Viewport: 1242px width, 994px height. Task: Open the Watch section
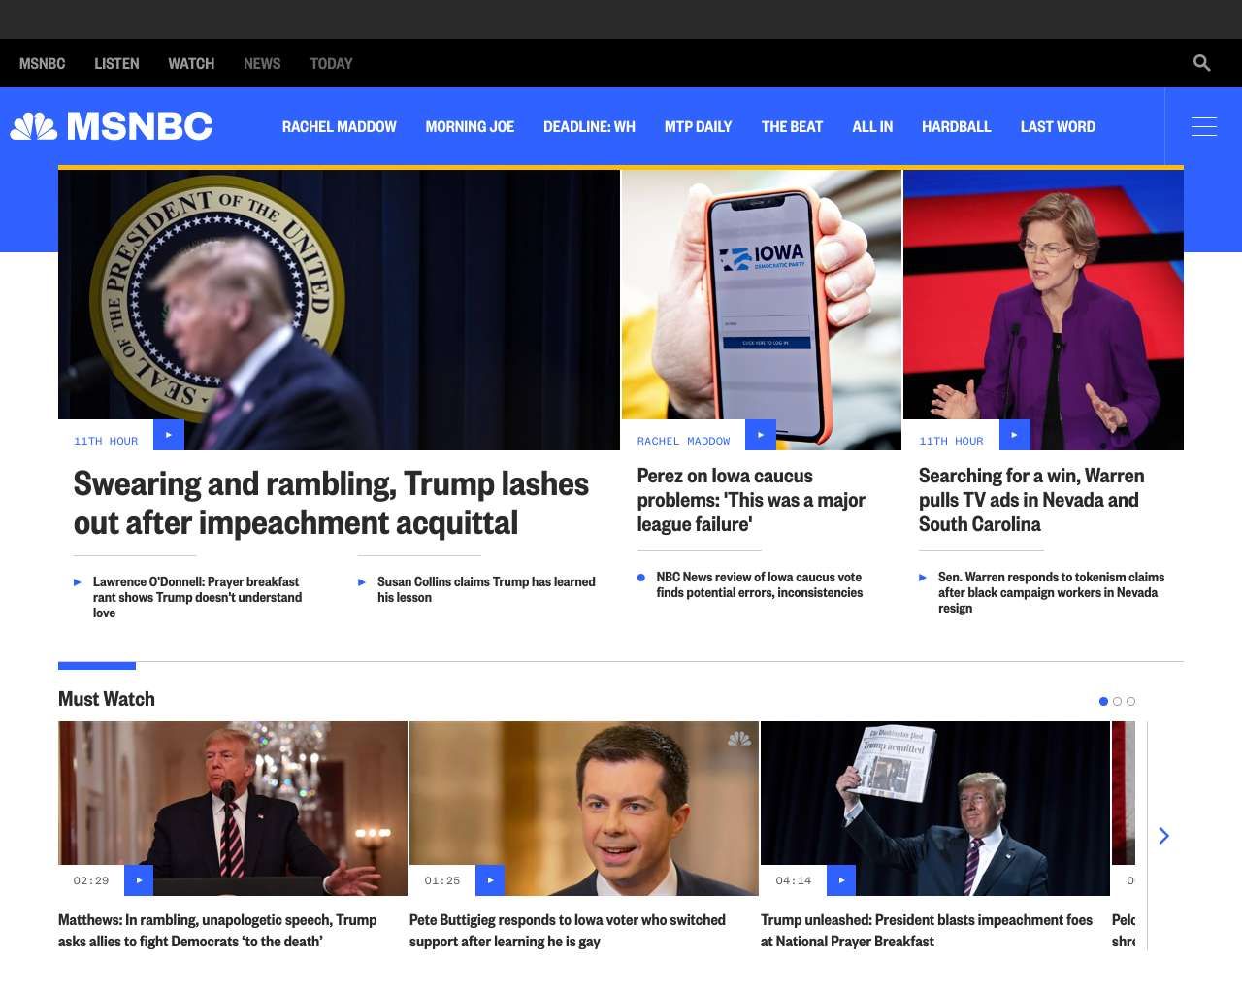click(191, 64)
